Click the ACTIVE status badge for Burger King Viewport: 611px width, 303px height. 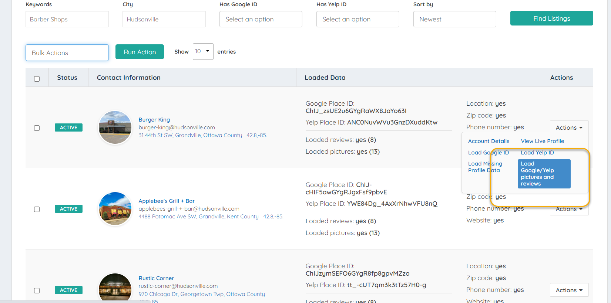68,127
